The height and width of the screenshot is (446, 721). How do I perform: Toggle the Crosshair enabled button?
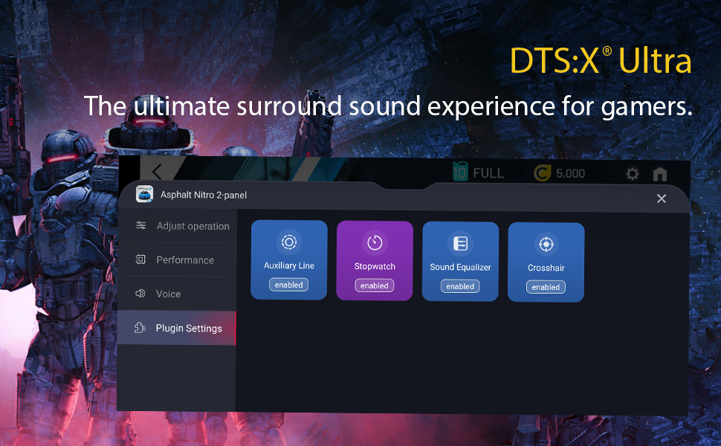click(x=546, y=287)
